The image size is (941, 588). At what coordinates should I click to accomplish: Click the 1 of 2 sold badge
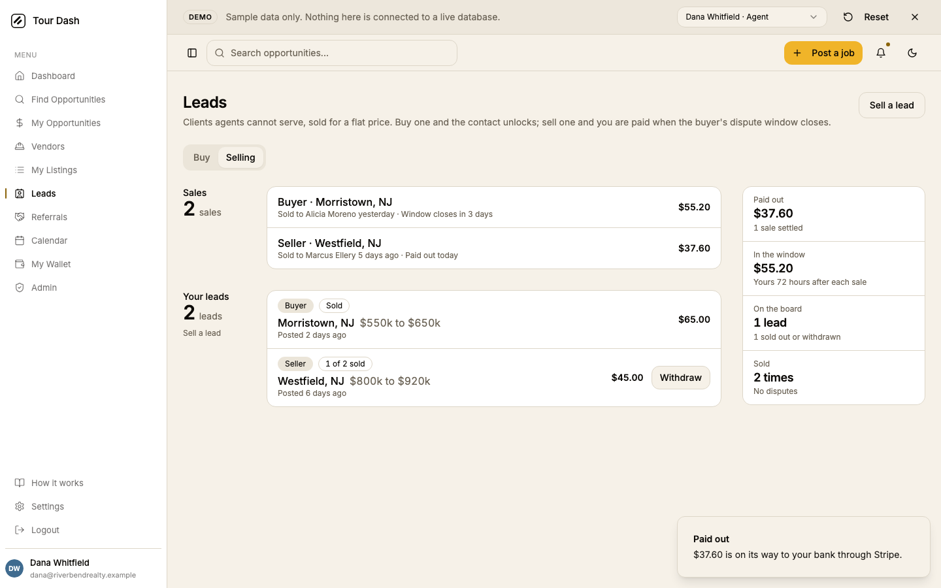(x=345, y=364)
